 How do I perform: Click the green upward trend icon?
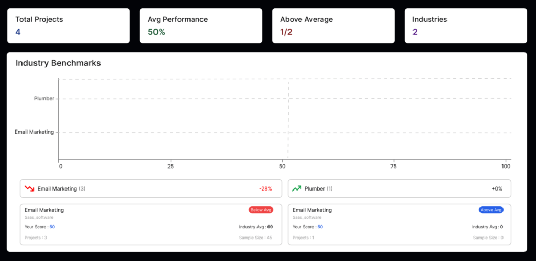[297, 188]
